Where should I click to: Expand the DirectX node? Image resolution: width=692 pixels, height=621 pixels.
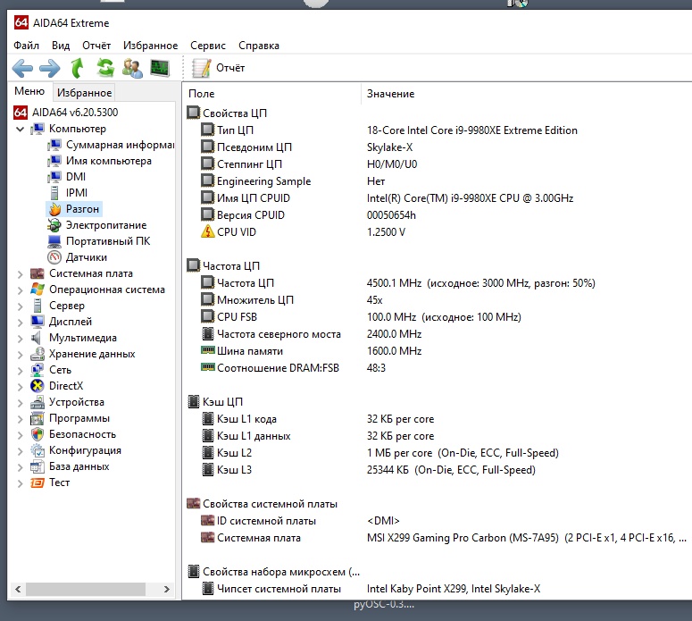point(20,387)
